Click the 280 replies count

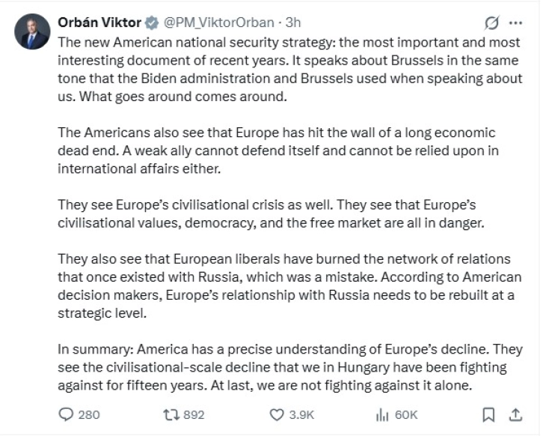click(x=88, y=414)
